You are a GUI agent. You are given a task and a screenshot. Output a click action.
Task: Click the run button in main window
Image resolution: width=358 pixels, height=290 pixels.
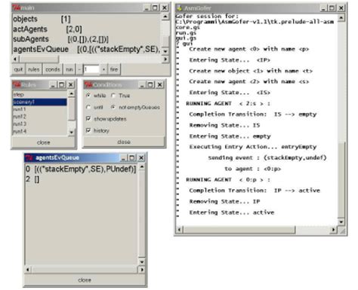[x=69, y=69]
